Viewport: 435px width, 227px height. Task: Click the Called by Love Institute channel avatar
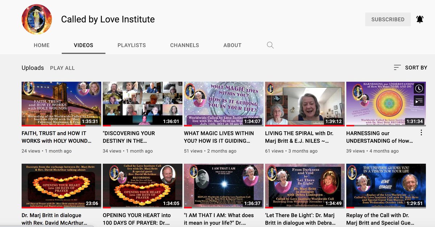click(x=36, y=20)
